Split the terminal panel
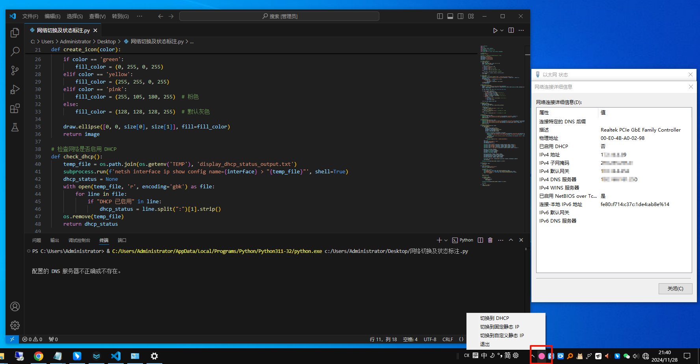The height and width of the screenshot is (364, 700). click(x=481, y=240)
